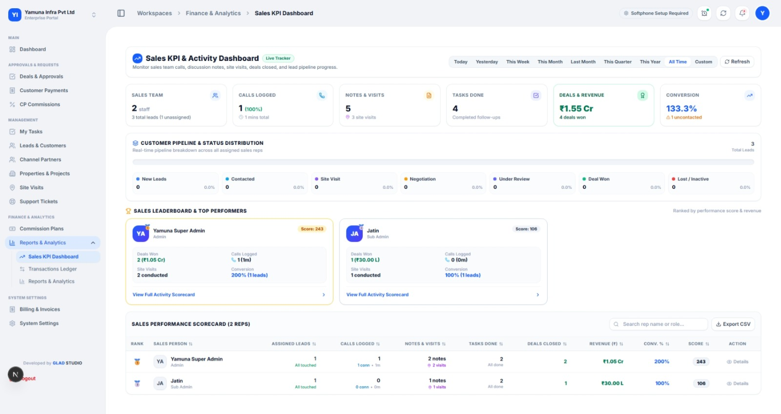Open Details for Yamuna Super Admin row
This screenshot has height=414, width=781.
pos(738,362)
